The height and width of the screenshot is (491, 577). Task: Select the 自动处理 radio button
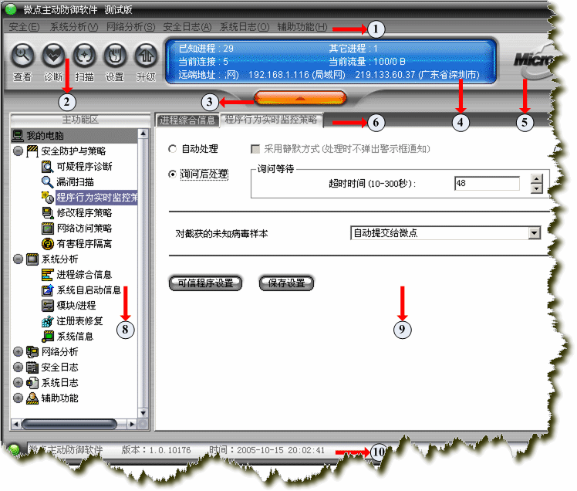coord(173,148)
